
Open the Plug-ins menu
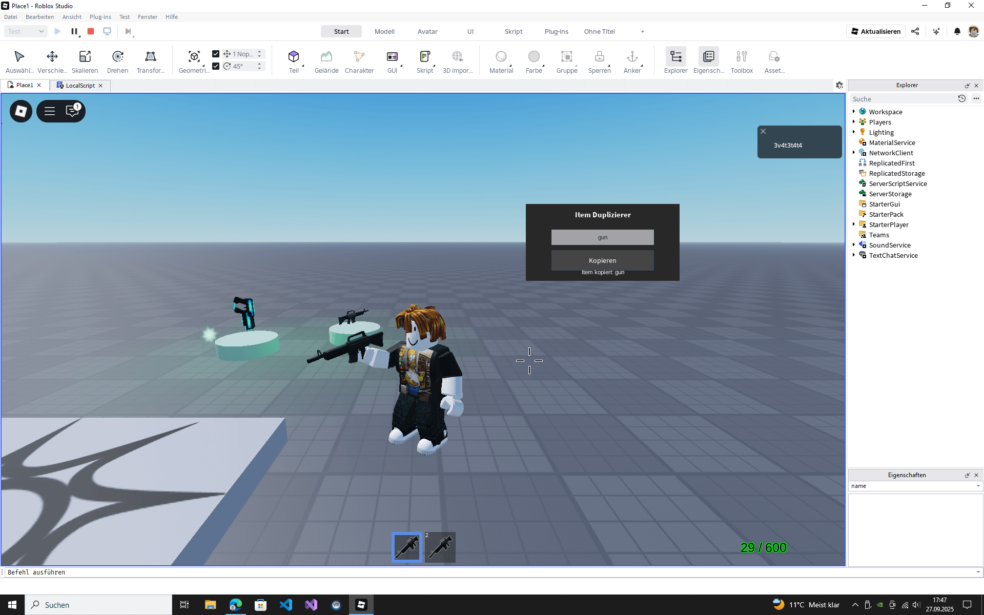coord(100,17)
